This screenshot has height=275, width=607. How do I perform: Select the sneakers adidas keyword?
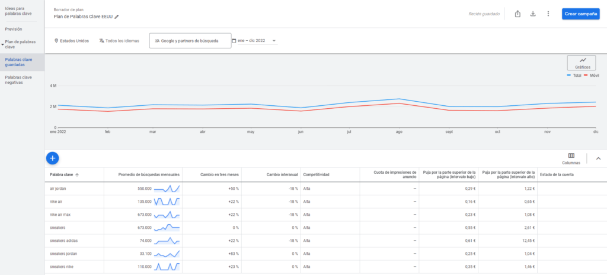point(64,241)
